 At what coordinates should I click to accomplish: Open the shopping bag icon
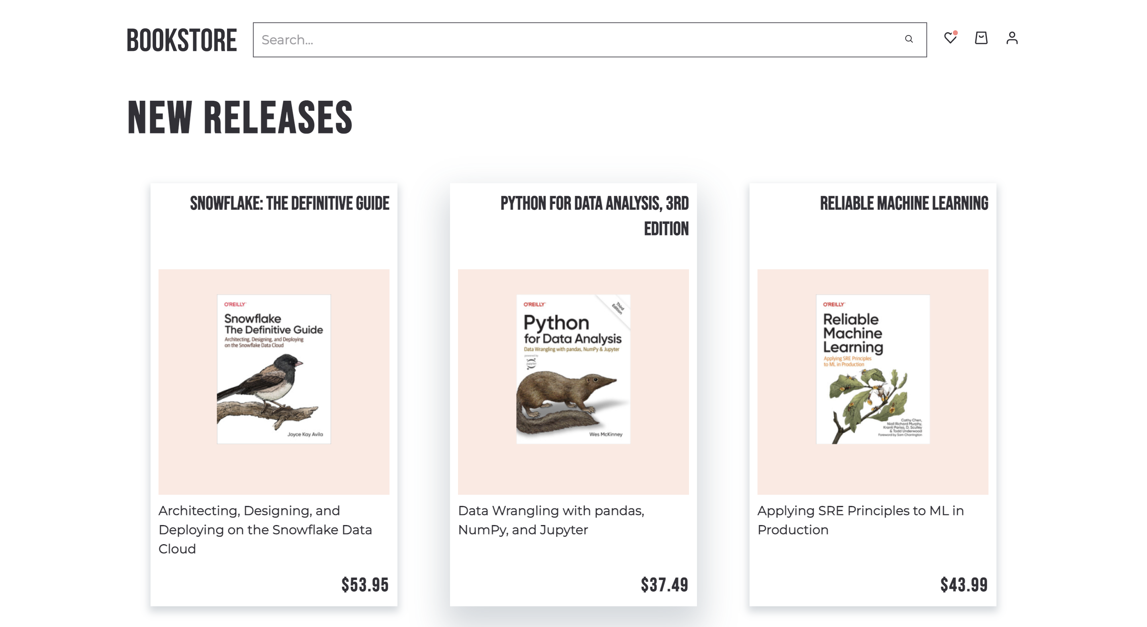981,38
